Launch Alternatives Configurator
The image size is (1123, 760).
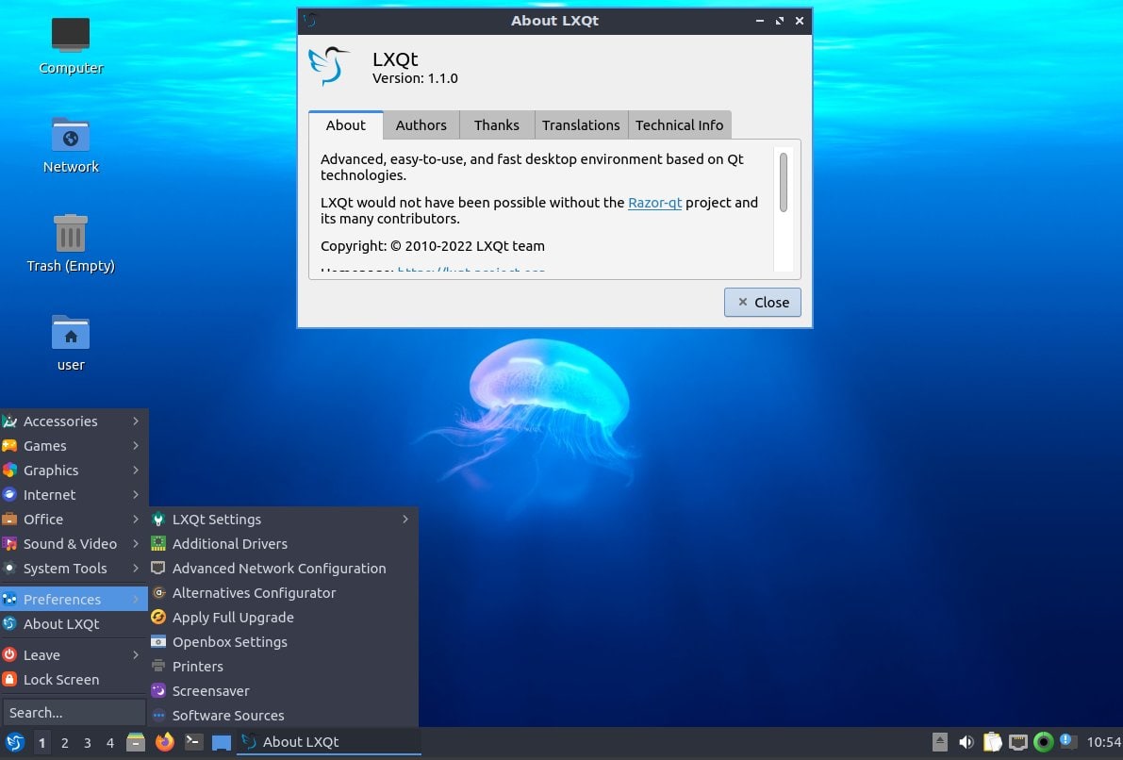[283, 592]
